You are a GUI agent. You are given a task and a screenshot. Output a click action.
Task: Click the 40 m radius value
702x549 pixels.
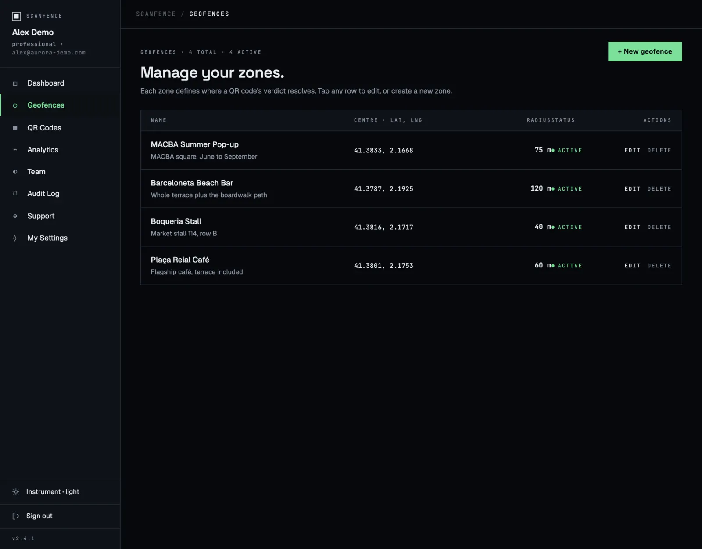pos(543,227)
